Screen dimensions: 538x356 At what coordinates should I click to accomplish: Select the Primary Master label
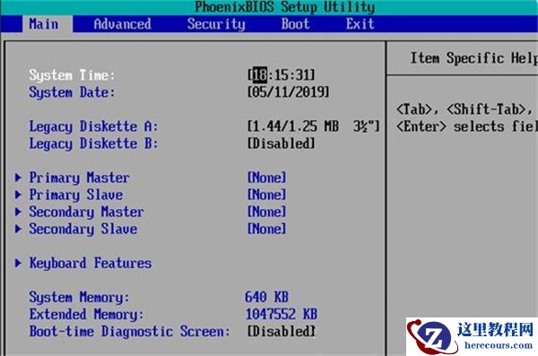pos(79,178)
